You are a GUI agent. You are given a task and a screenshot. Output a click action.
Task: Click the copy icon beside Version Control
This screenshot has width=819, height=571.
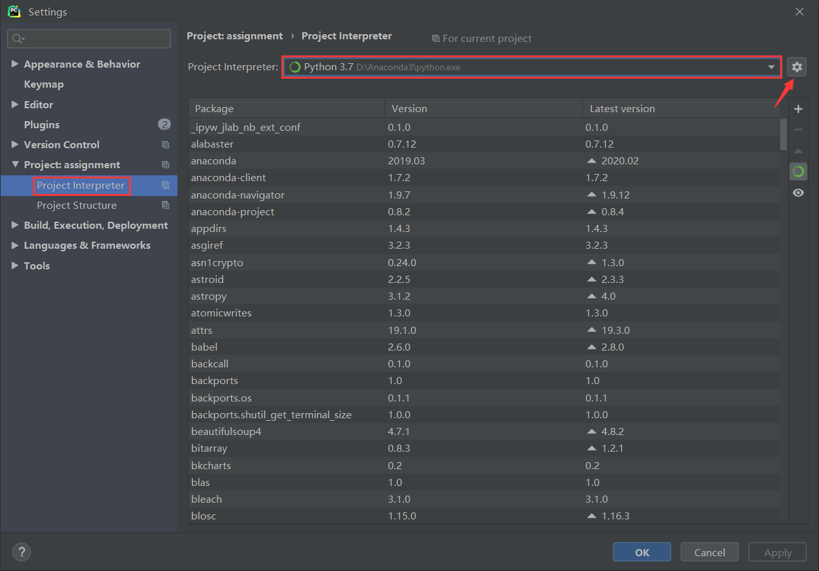point(165,145)
